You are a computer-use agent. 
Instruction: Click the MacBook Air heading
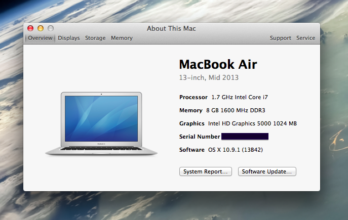point(218,64)
